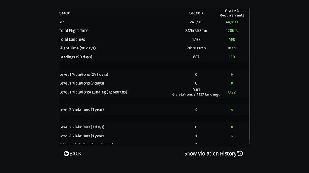Open Show Violation History

pyautogui.click(x=214, y=153)
